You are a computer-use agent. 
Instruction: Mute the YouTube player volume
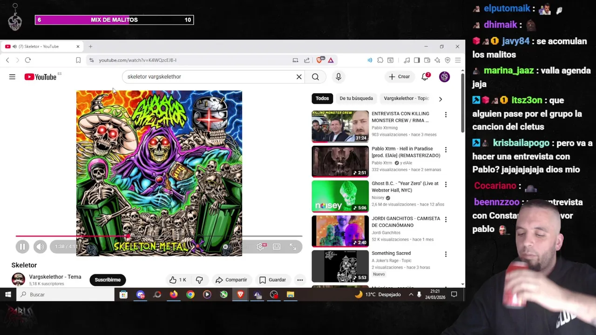tap(40, 247)
